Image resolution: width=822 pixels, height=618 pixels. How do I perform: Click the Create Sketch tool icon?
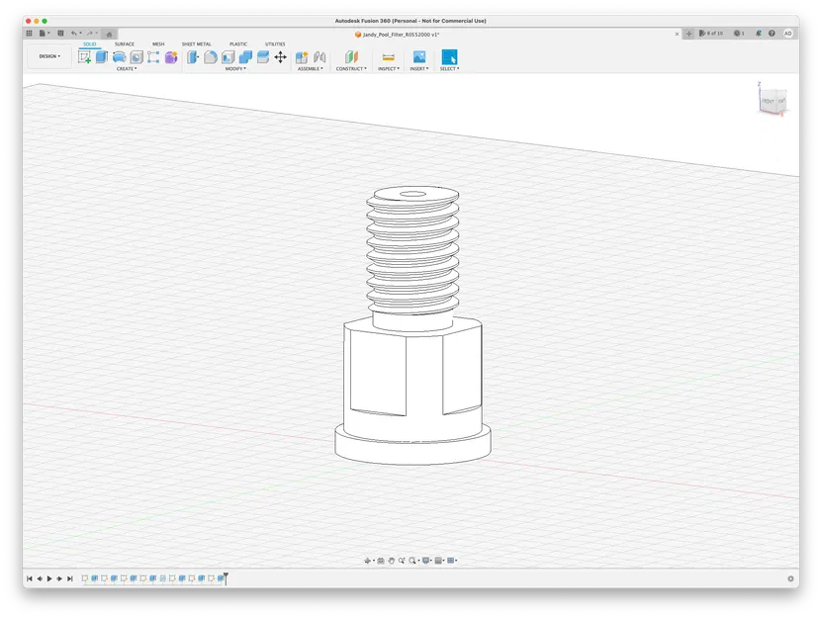84,57
